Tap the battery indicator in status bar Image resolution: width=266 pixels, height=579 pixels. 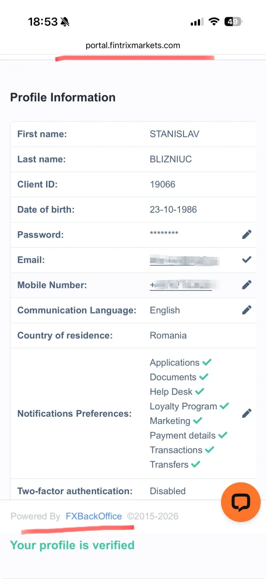pos(233,22)
